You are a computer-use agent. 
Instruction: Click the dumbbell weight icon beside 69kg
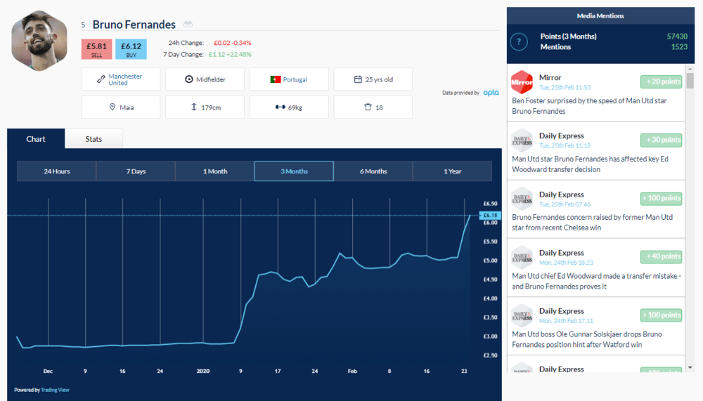(x=280, y=107)
